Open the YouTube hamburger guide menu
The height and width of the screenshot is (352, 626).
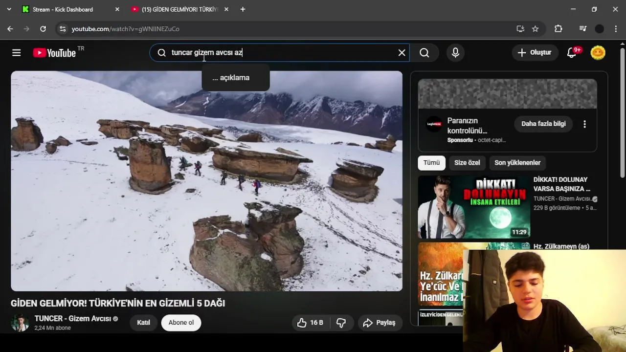[17, 53]
